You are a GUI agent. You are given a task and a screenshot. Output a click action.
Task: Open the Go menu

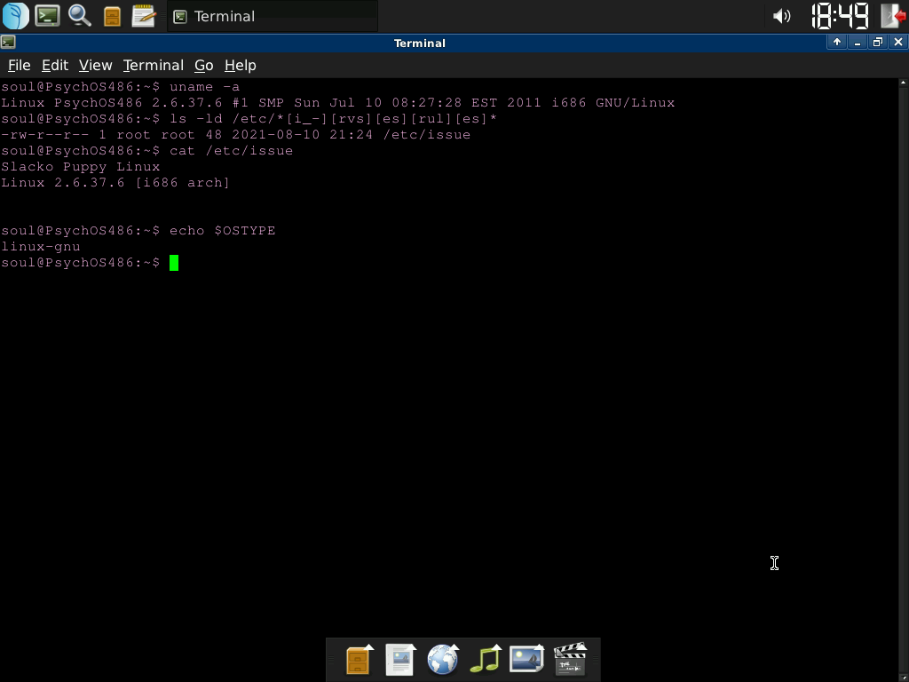pyautogui.click(x=203, y=65)
